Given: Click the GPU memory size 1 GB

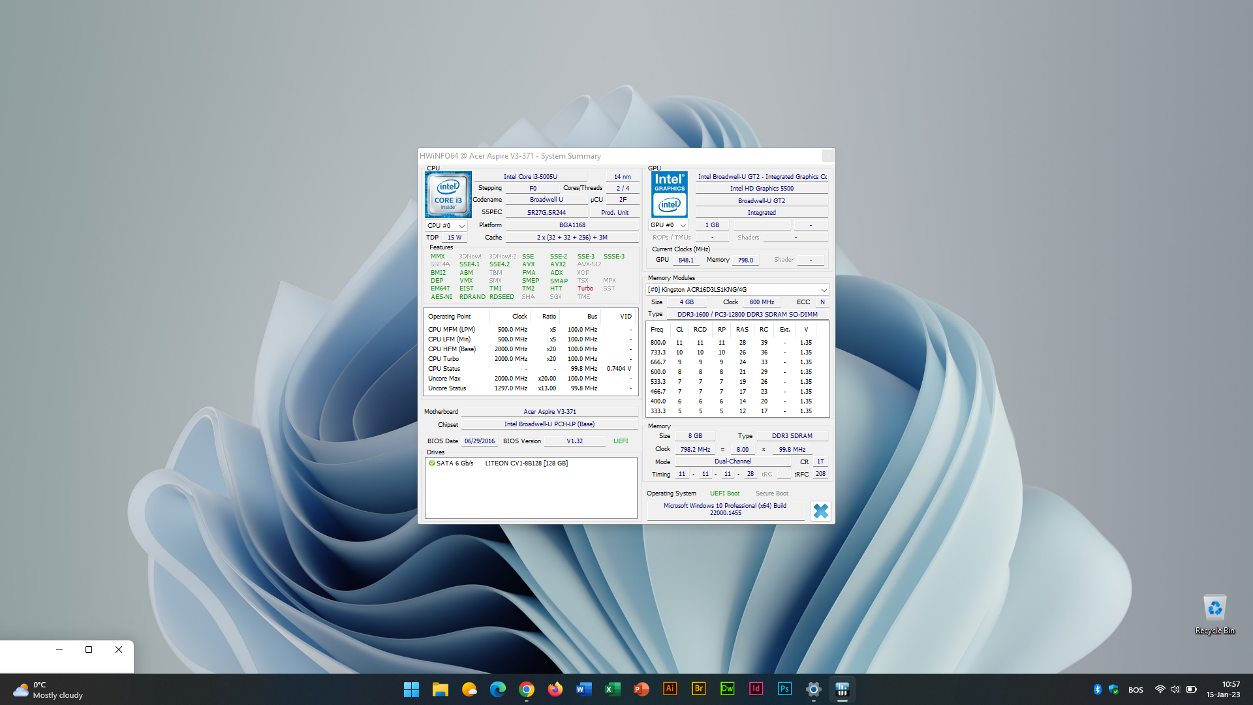Looking at the screenshot, I should pyautogui.click(x=711, y=225).
